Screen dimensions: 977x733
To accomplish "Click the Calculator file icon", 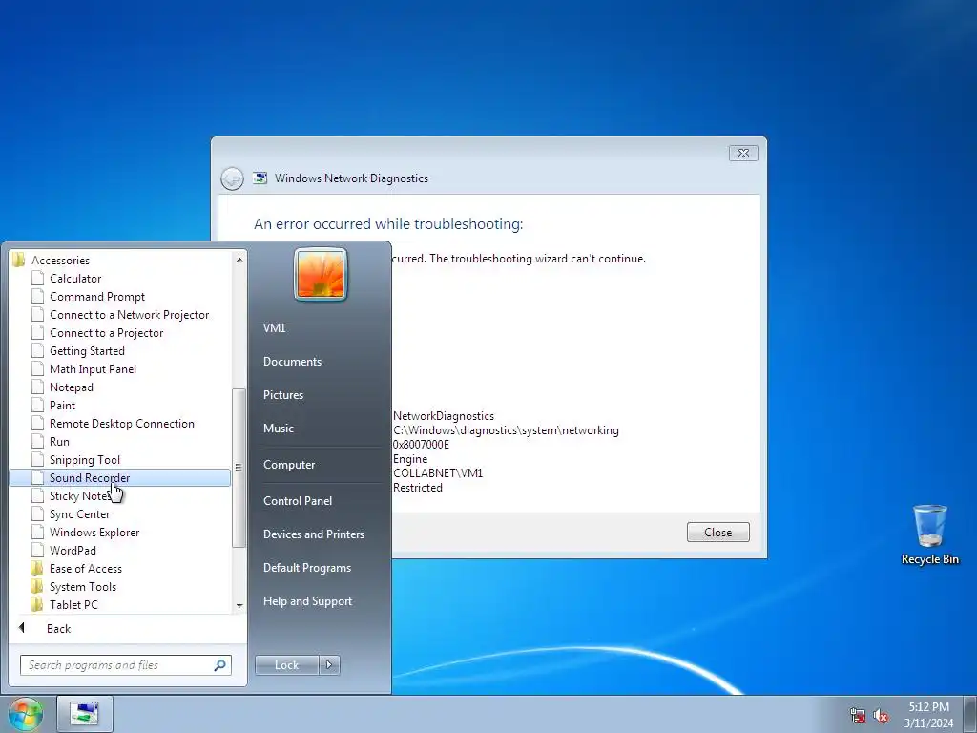I will coord(38,279).
